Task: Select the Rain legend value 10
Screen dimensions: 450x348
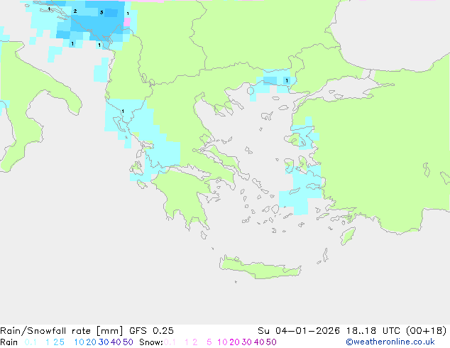Action: 79,342
